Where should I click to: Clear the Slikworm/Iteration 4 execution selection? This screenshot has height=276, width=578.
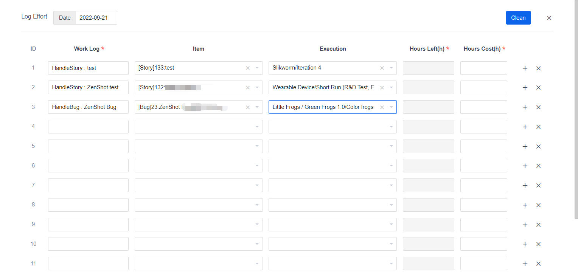pyautogui.click(x=382, y=68)
